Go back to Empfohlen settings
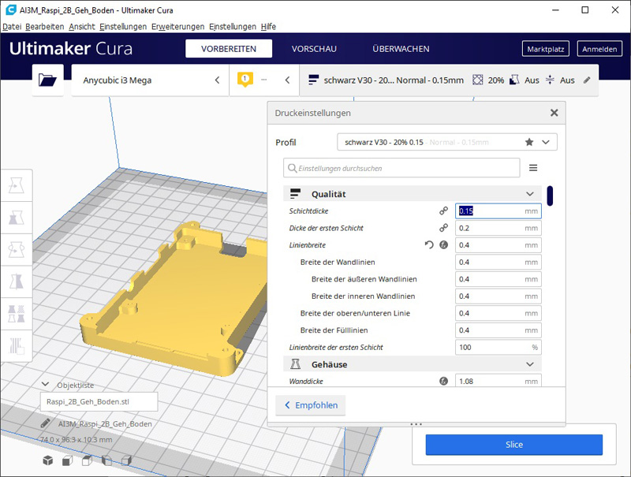 (311, 405)
